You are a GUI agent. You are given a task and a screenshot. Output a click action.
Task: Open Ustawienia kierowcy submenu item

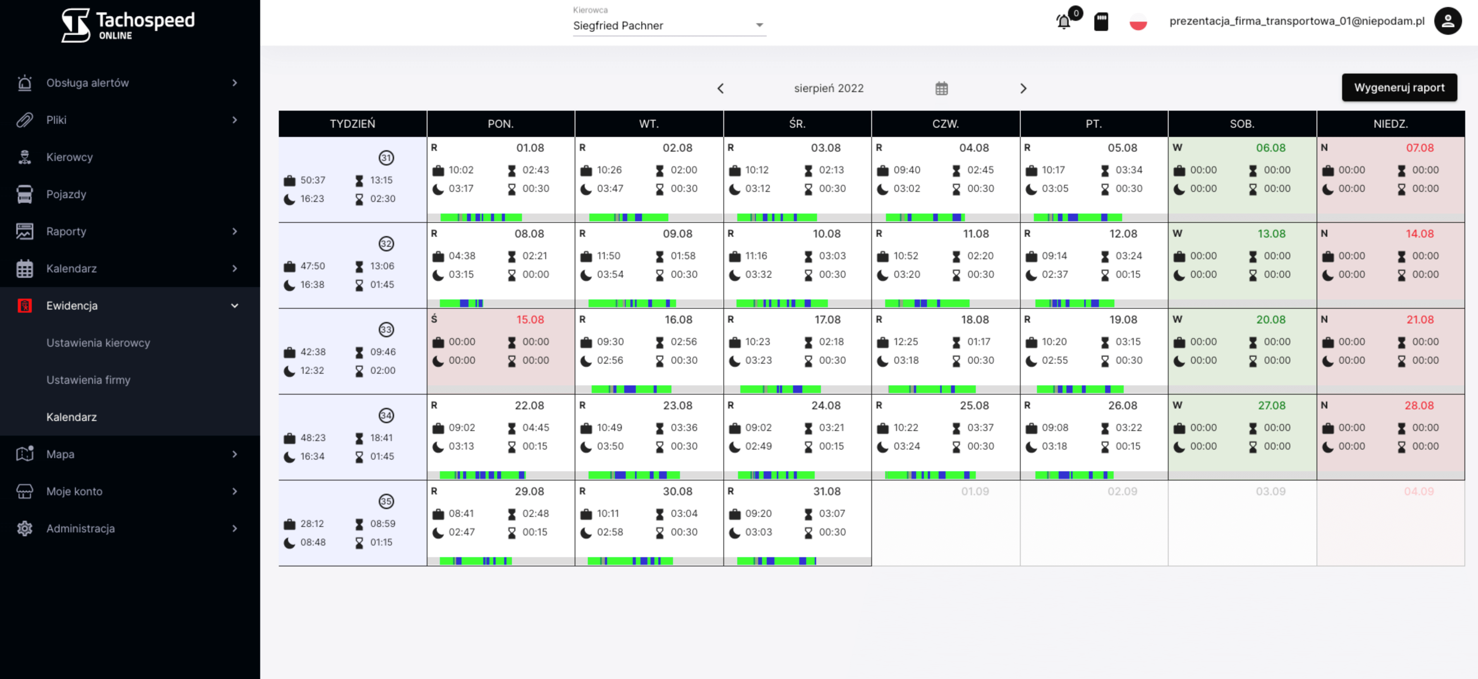pos(98,343)
